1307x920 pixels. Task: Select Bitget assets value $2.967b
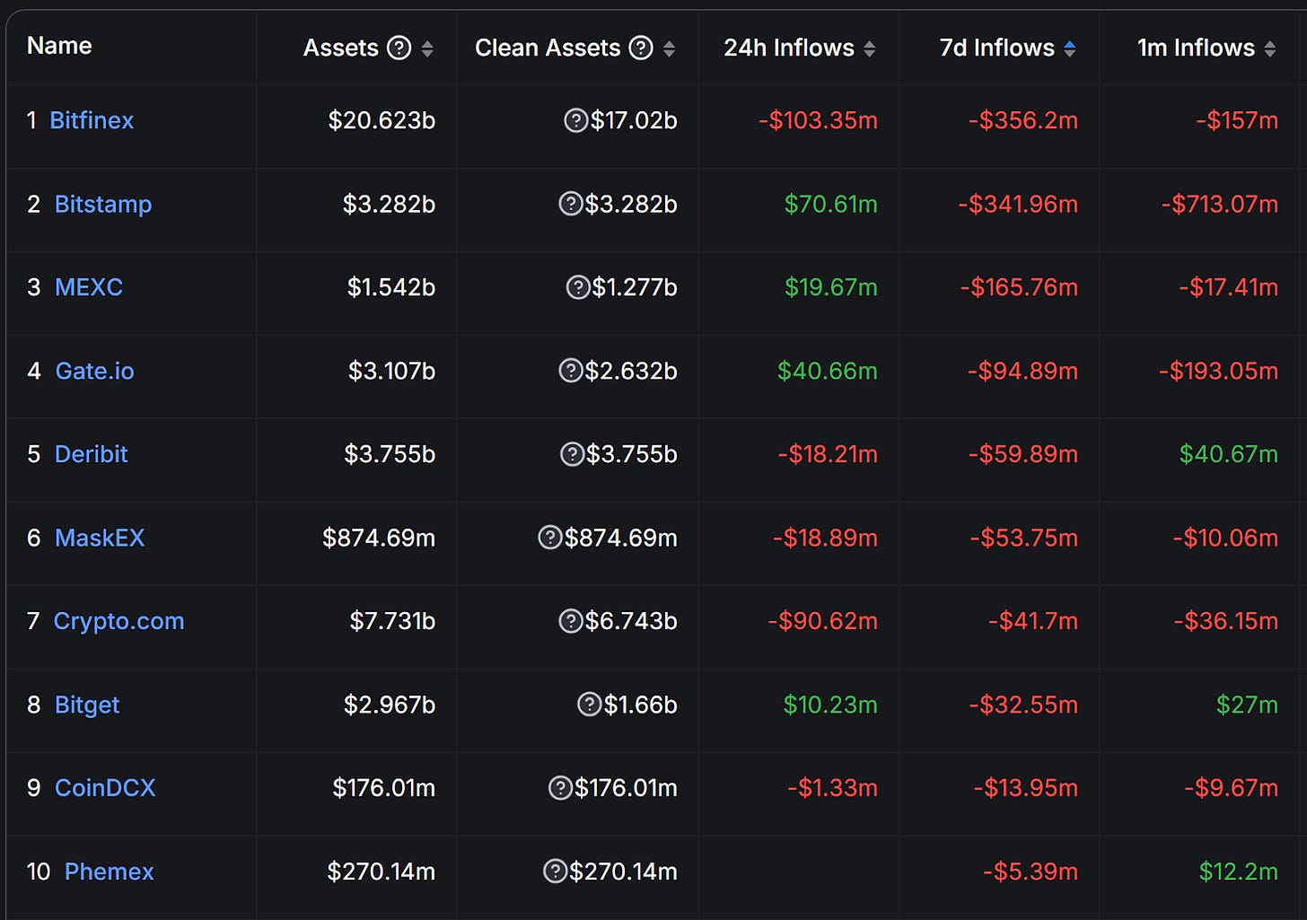click(390, 705)
